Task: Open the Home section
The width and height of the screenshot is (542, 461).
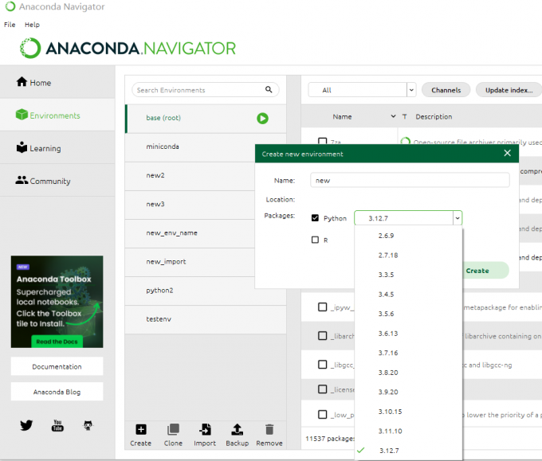Action: (x=57, y=83)
